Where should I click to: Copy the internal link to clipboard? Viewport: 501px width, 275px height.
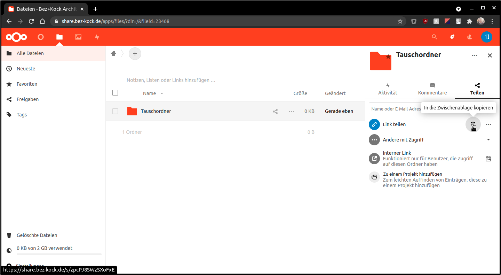(488, 159)
